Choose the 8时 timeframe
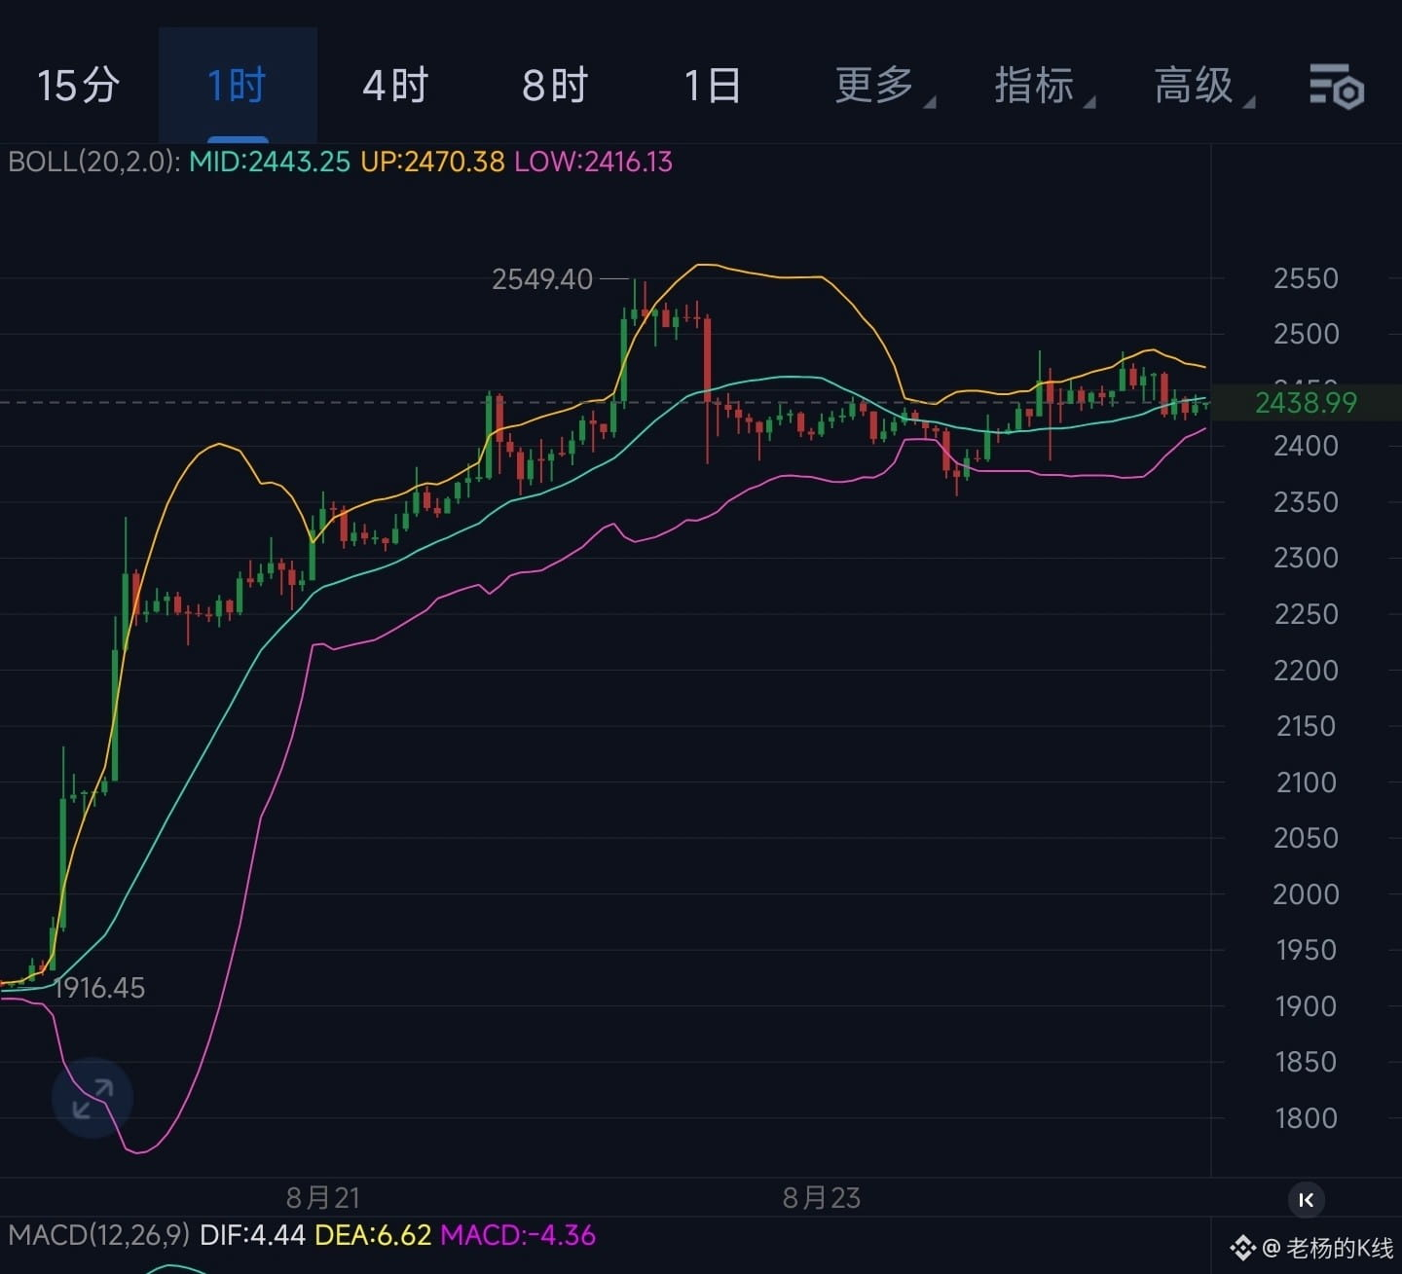Image resolution: width=1402 pixels, height=1274 pixels. pyautogui.click(x=555, y=86)
